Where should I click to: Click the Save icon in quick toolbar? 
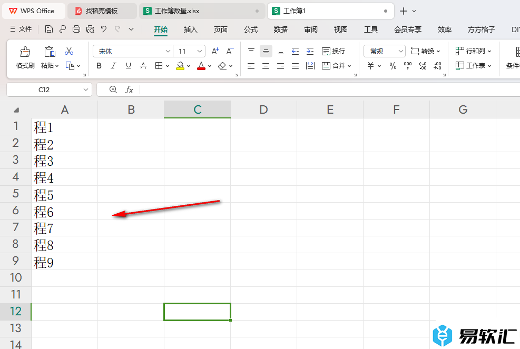click(49, 29)
